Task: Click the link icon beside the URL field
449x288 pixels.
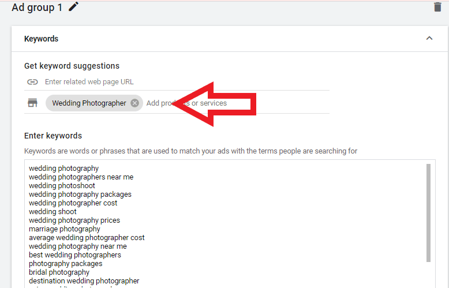Action: click(32, 82)
